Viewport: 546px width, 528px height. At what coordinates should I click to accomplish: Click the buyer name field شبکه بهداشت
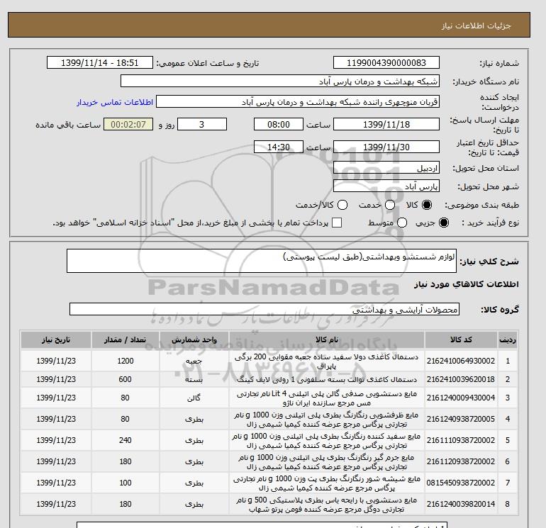(x=279, y=82)
